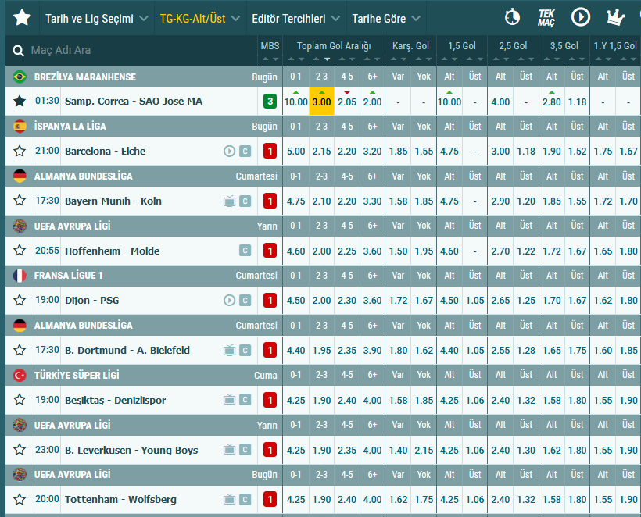Image resolution: width=641 pixels, height=517 pixels.
Task: Add Hoffenheim - Molde to favorites
Action: click(x=20, y=251)
